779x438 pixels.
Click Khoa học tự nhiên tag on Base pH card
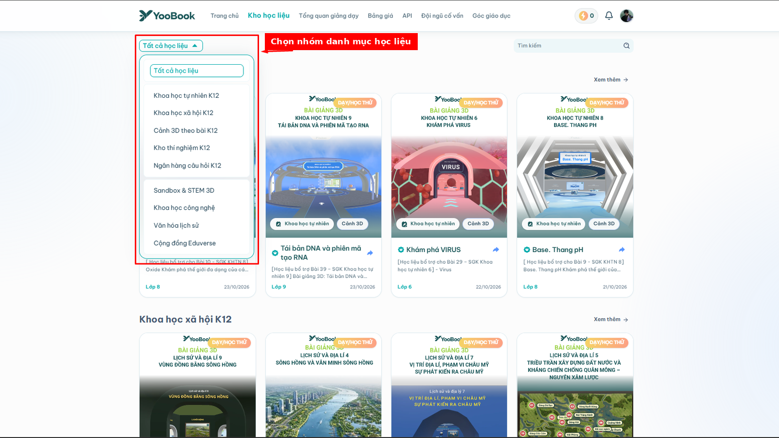click(x=554, y=224)
